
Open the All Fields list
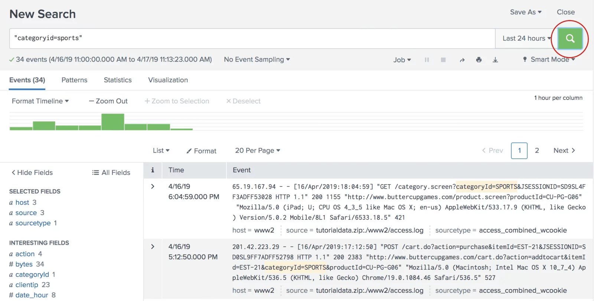click(x=111, y=172)
